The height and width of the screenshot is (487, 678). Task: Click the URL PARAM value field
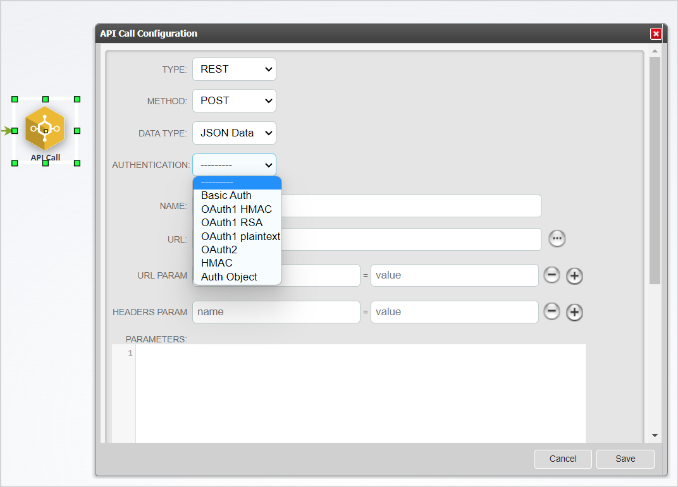click(455, 275)
